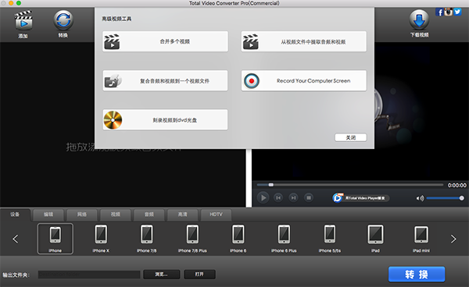This screenshot has height=287, width=469.
Task: Play the preview video
Action: [x=263, y=198]
